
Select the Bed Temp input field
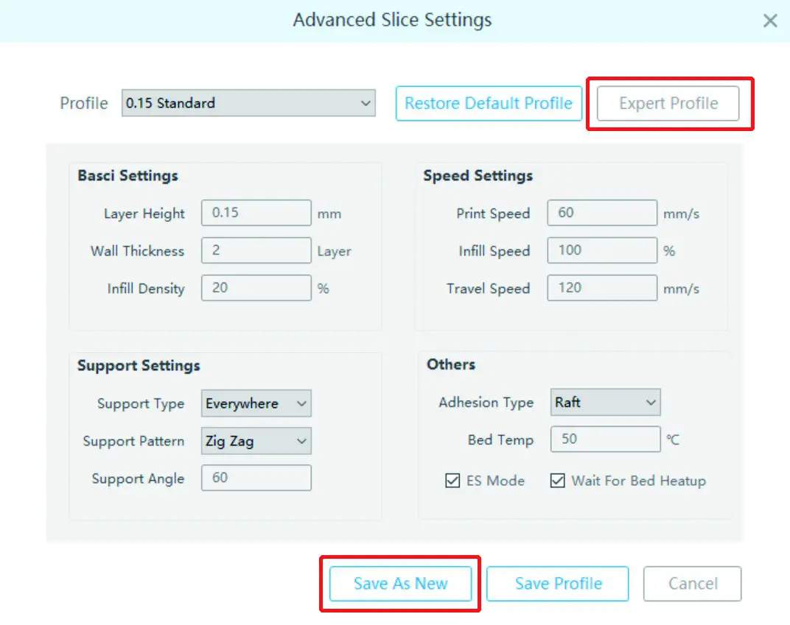coord(605,439)
